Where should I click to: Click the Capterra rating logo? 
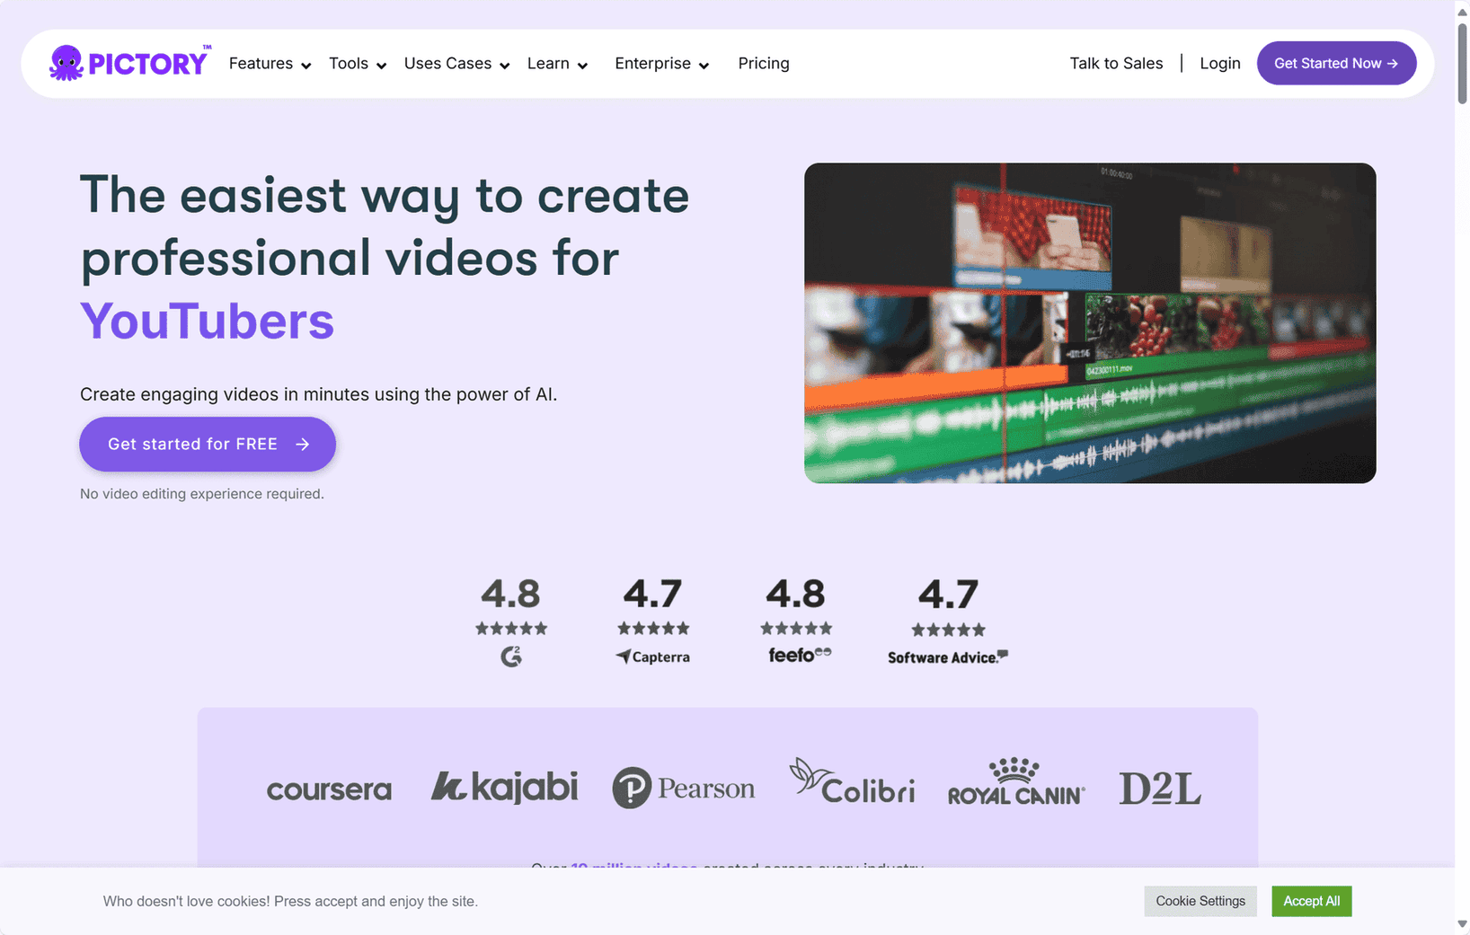(x=653, y=657)
